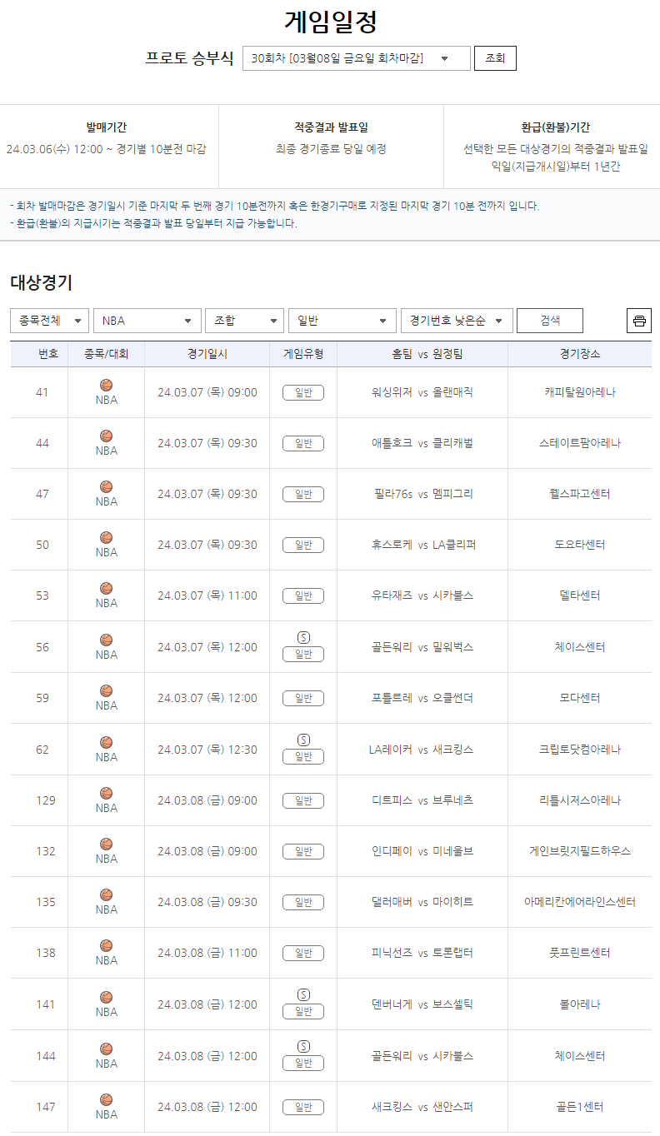
Task: Select the 워싱위저 vs 올랜매직 matchup
Action: pos(422,392)
